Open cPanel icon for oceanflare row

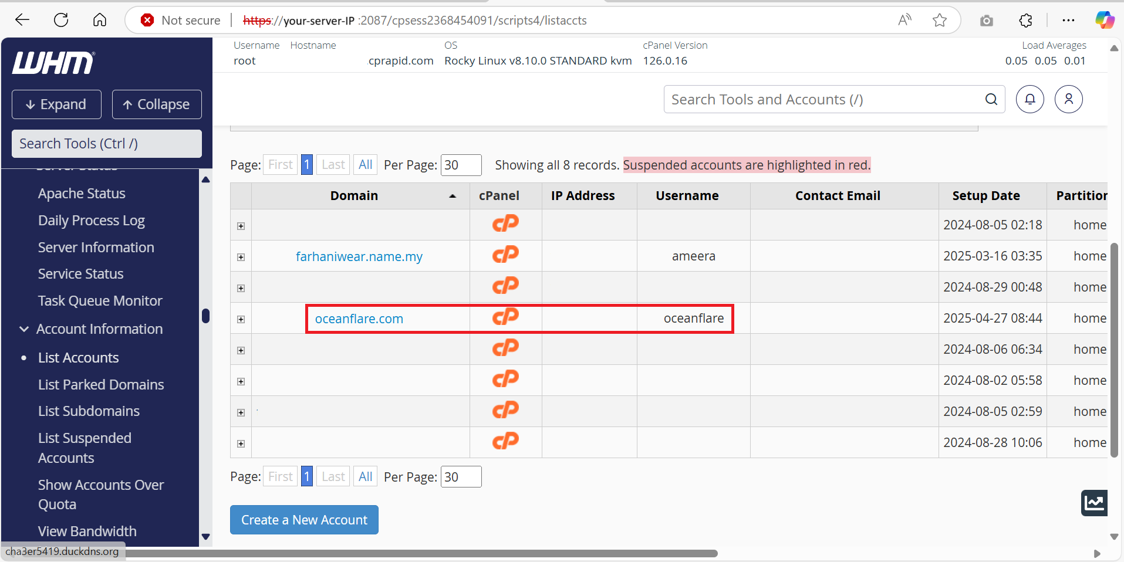505,317
